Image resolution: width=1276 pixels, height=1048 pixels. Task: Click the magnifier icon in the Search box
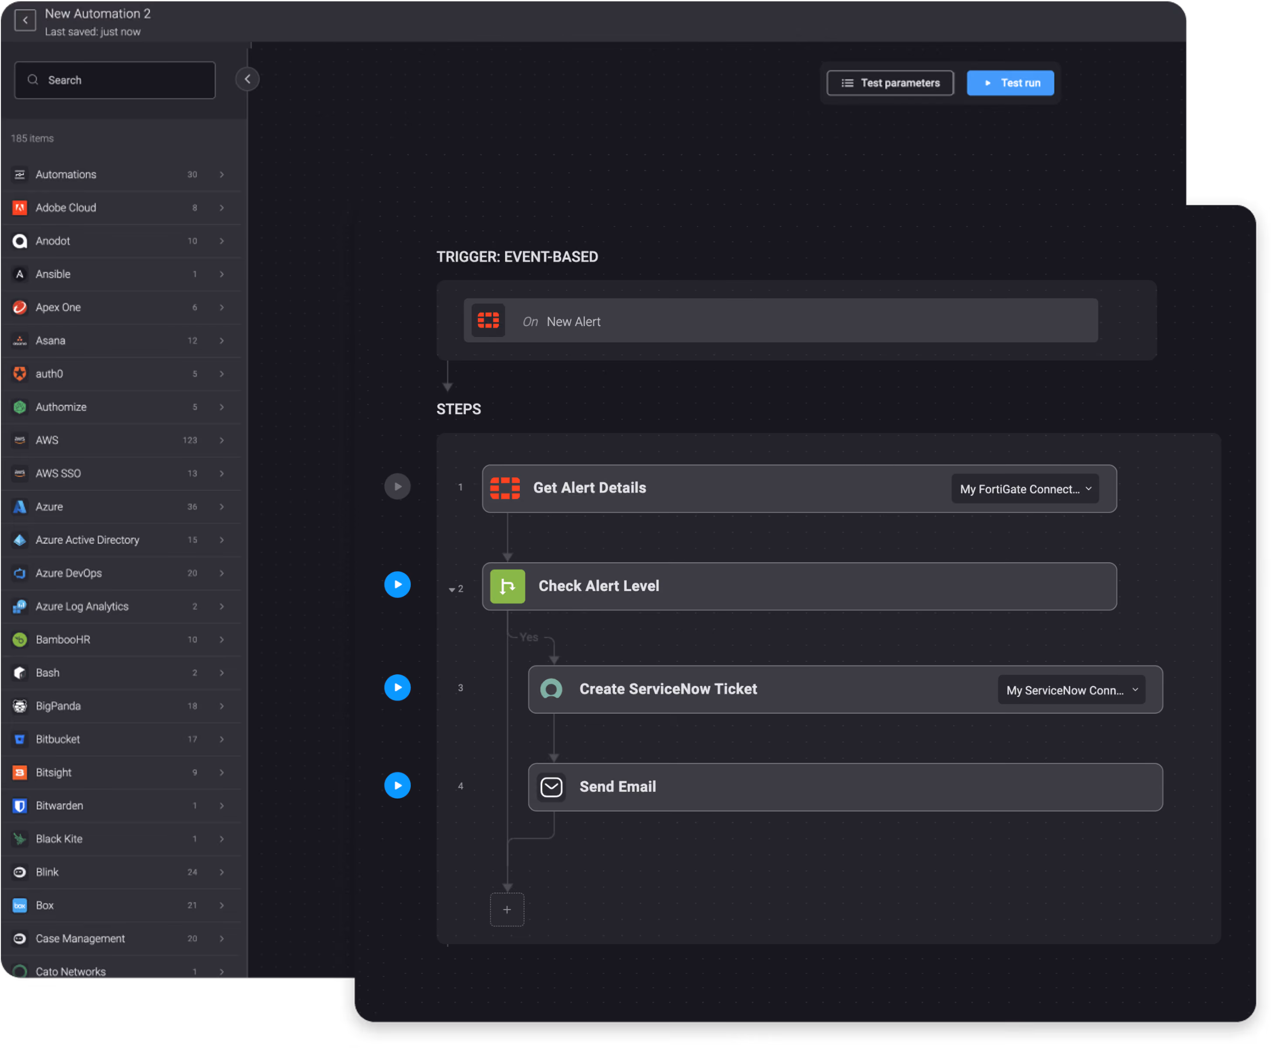pos(33,80)
